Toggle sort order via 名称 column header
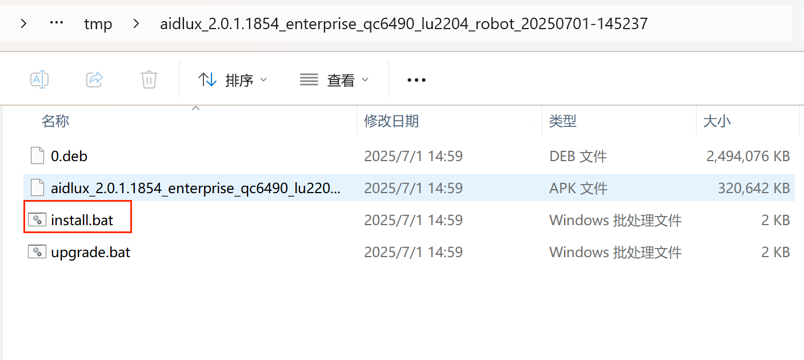This screenshot has height=360, width=804. [x=55, y=121]
